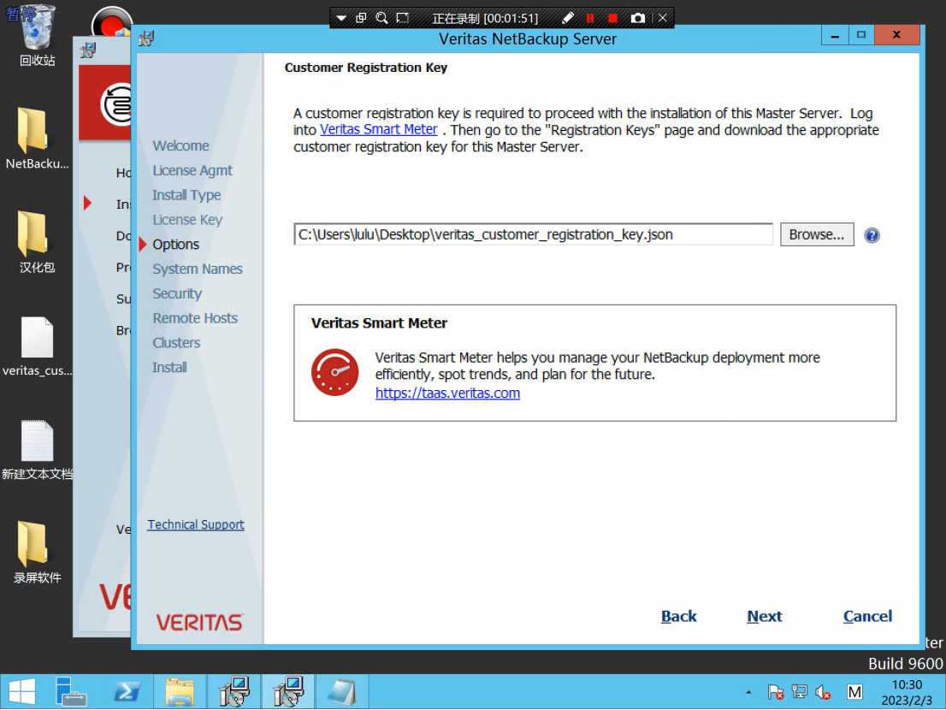Open the https://taas.veritas.com link
This screenshot has width=946, height=710.
click(x=447, y=393)
